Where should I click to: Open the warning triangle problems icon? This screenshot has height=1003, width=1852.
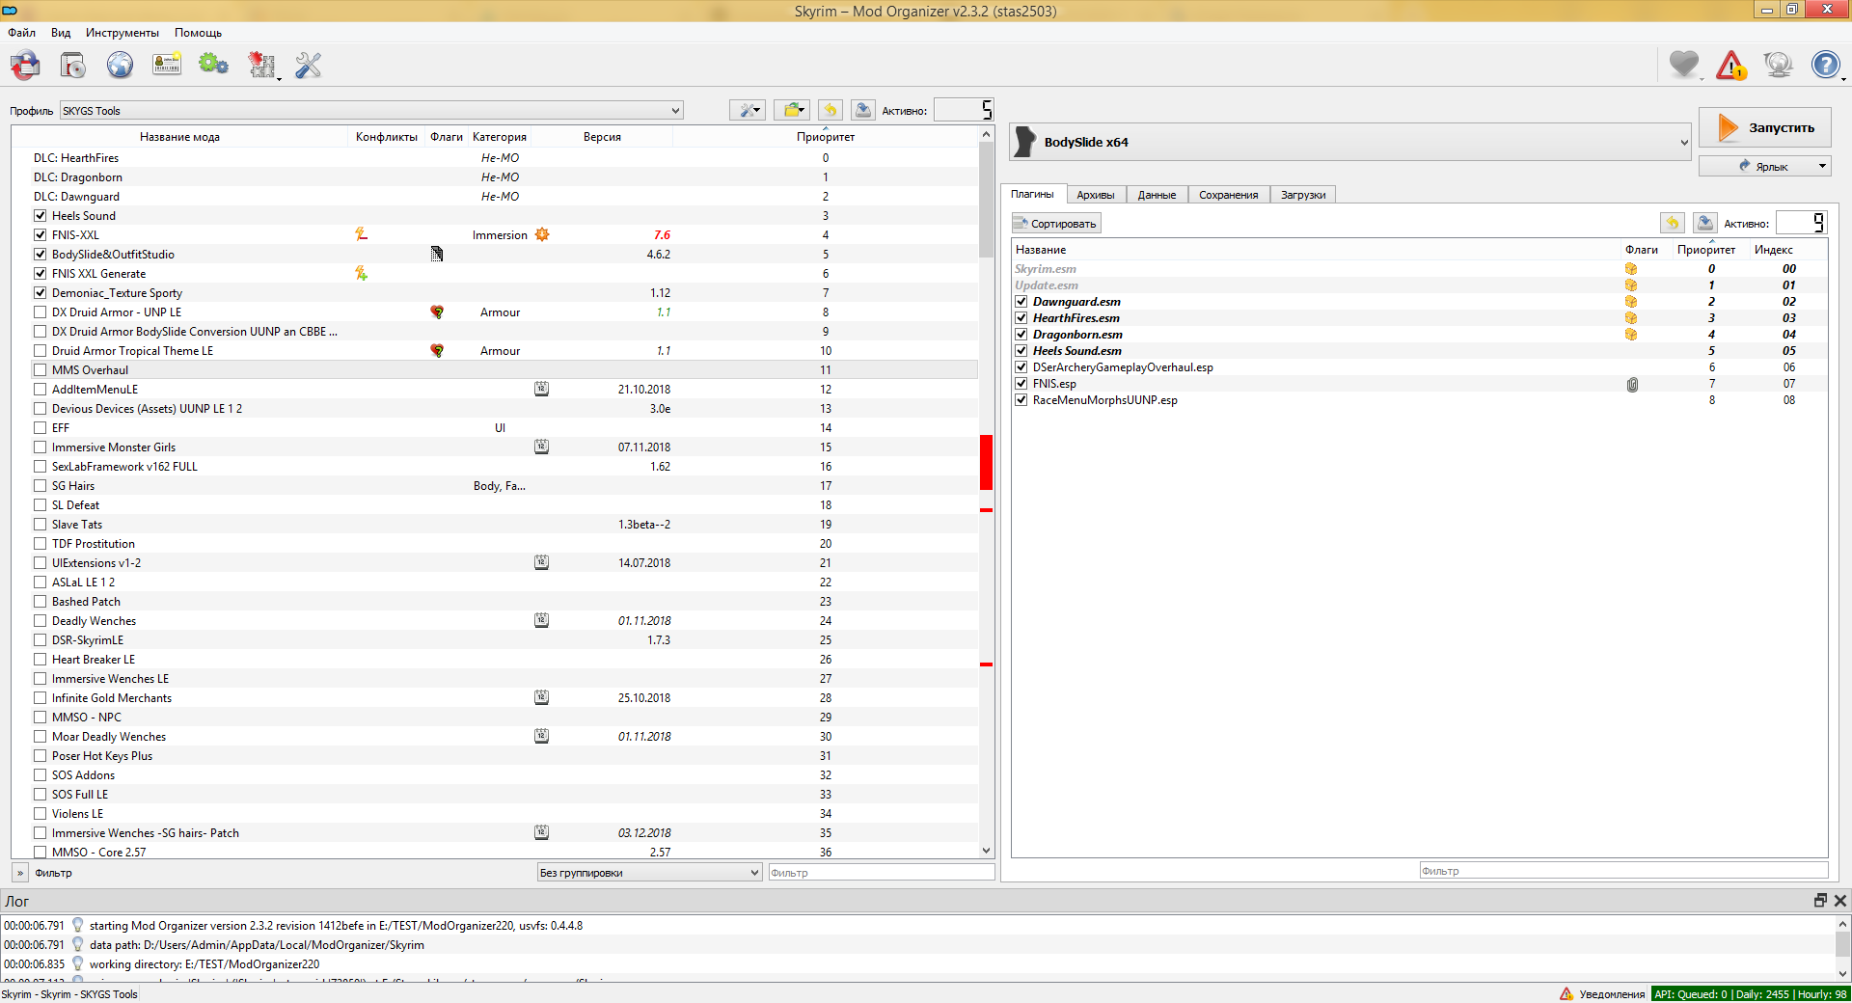pos(1731,66)
